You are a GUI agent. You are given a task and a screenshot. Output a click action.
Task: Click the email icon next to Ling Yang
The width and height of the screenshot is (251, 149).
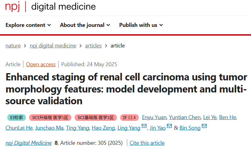(144, 126)
